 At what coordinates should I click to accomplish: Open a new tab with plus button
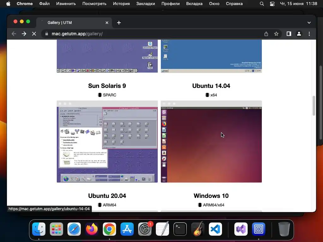(x=119, y=23)
